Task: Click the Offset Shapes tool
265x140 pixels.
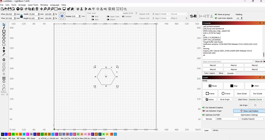Action: pyautogui.click(x=4, y=60)
